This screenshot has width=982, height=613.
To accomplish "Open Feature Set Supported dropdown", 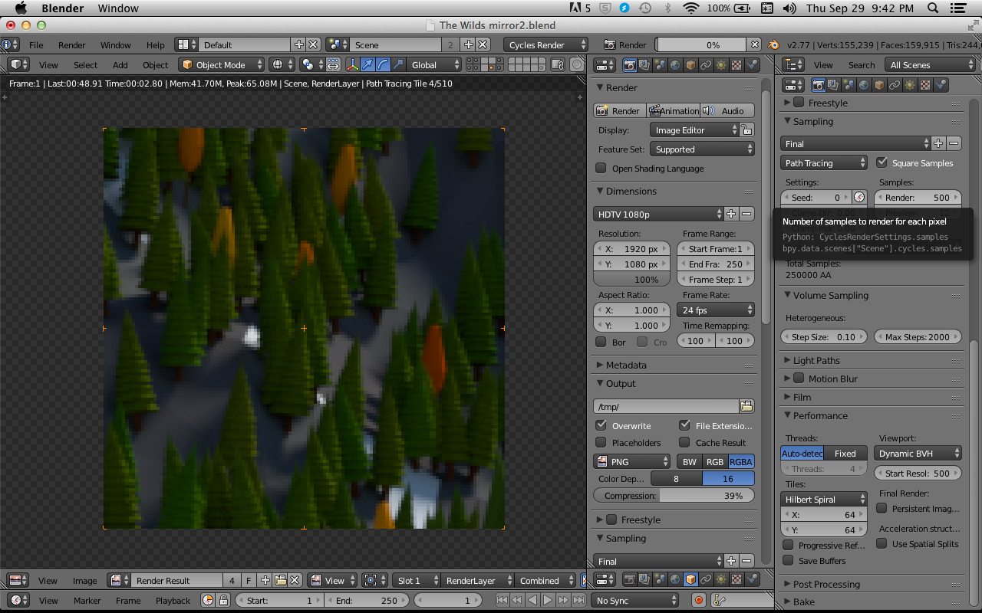I will pos(702,149).
